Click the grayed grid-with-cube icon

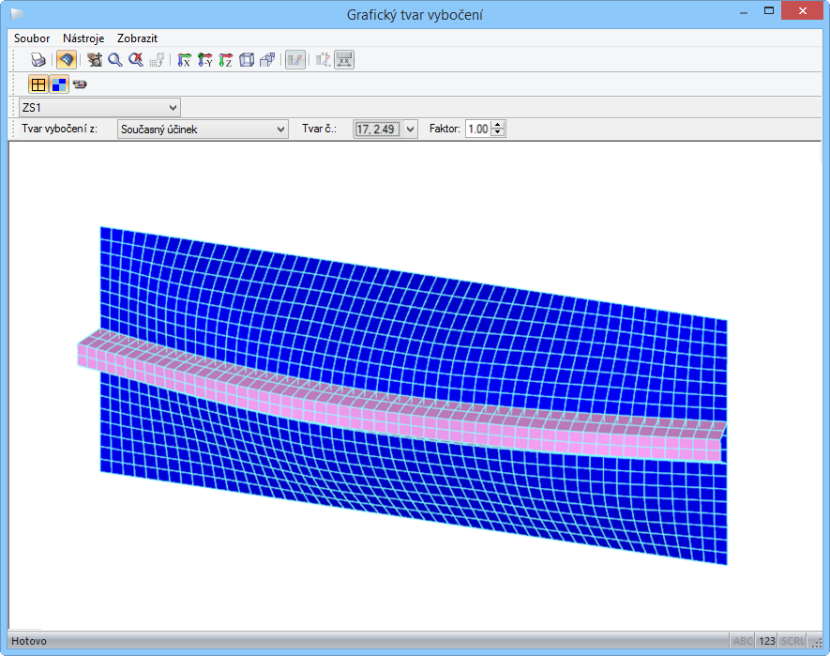click(x=158, y=59)
